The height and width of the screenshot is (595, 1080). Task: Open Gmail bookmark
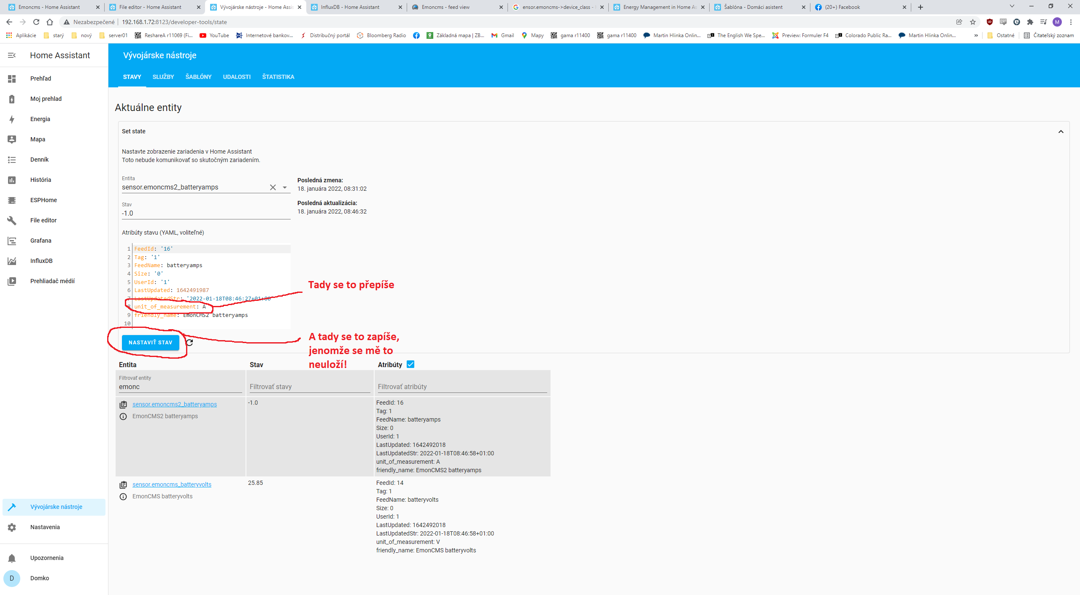pyautogui.click(x=502, y=35)
